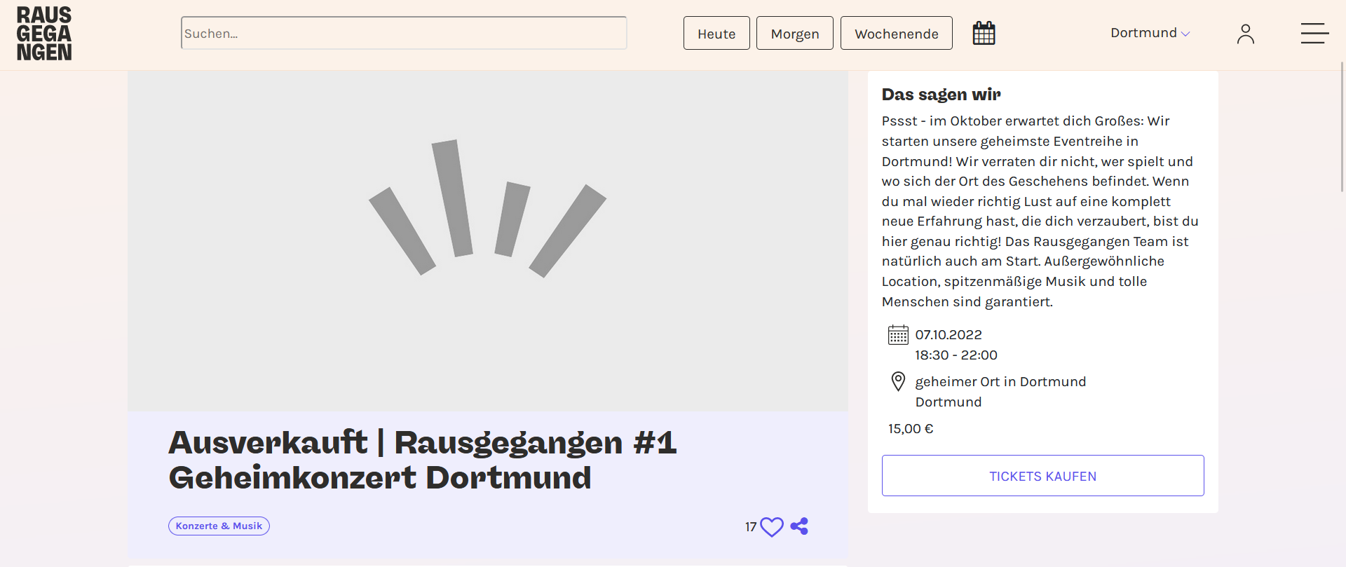Open the Rausgegangen logo home link
Viewport: 1346px width, 567px height.
click(x=44, y=34)
